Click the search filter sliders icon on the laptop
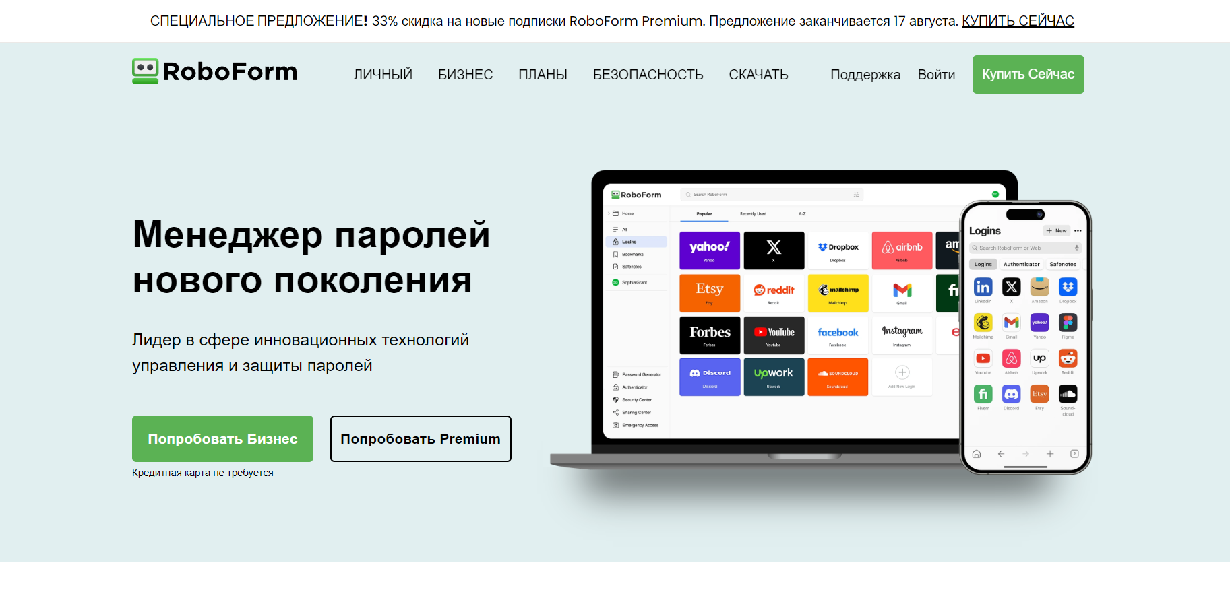Screen dimensions: 1230x598 [x=857, y=194]
